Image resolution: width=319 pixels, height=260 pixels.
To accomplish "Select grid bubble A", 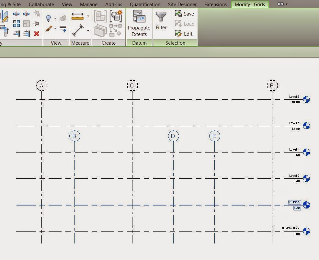I will (42, 85).
